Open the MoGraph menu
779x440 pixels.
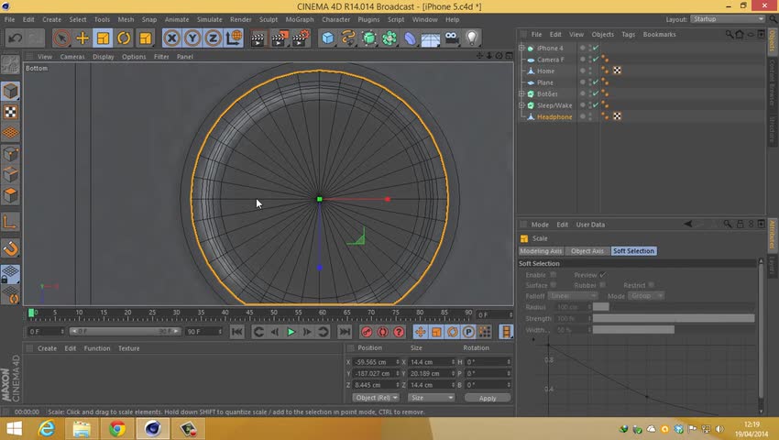click(299, 19)
